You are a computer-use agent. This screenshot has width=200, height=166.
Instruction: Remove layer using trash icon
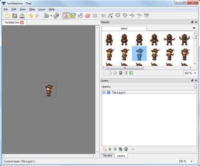[126, 149]
